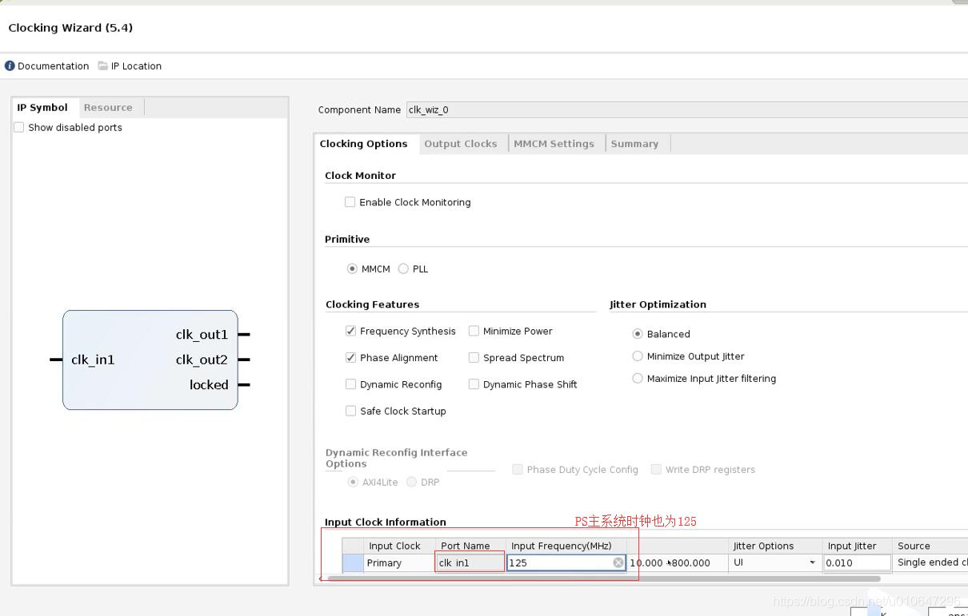Viewport: 968px width, 616px height.
Task: Click the Input Jitter column header
Action: tap(857, 546)
